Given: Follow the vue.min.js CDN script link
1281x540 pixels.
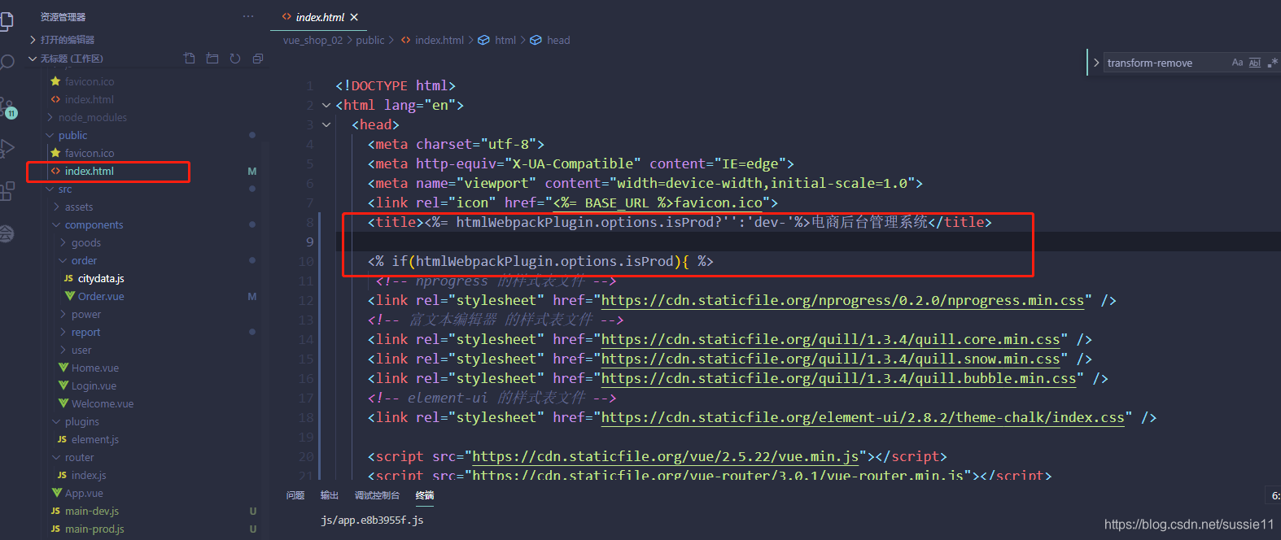Looking at the screenshot, I should [x=666, y=456].
